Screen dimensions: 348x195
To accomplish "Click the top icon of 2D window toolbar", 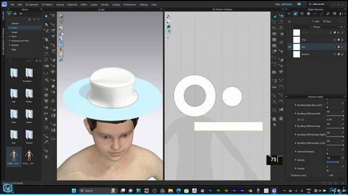I will pyautogui.click(x=169, y=16).
